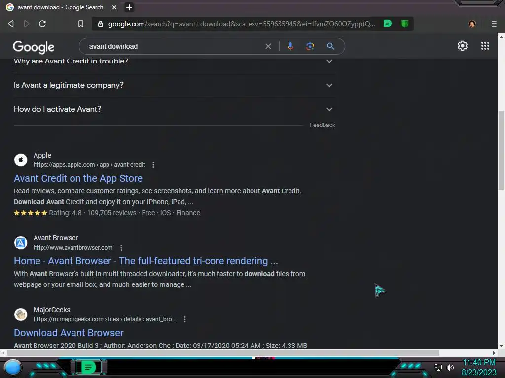Image resolution: width=505 pixels, height=378 pixels.
Task: Click into the avant download search field
Action: [174, 46]
